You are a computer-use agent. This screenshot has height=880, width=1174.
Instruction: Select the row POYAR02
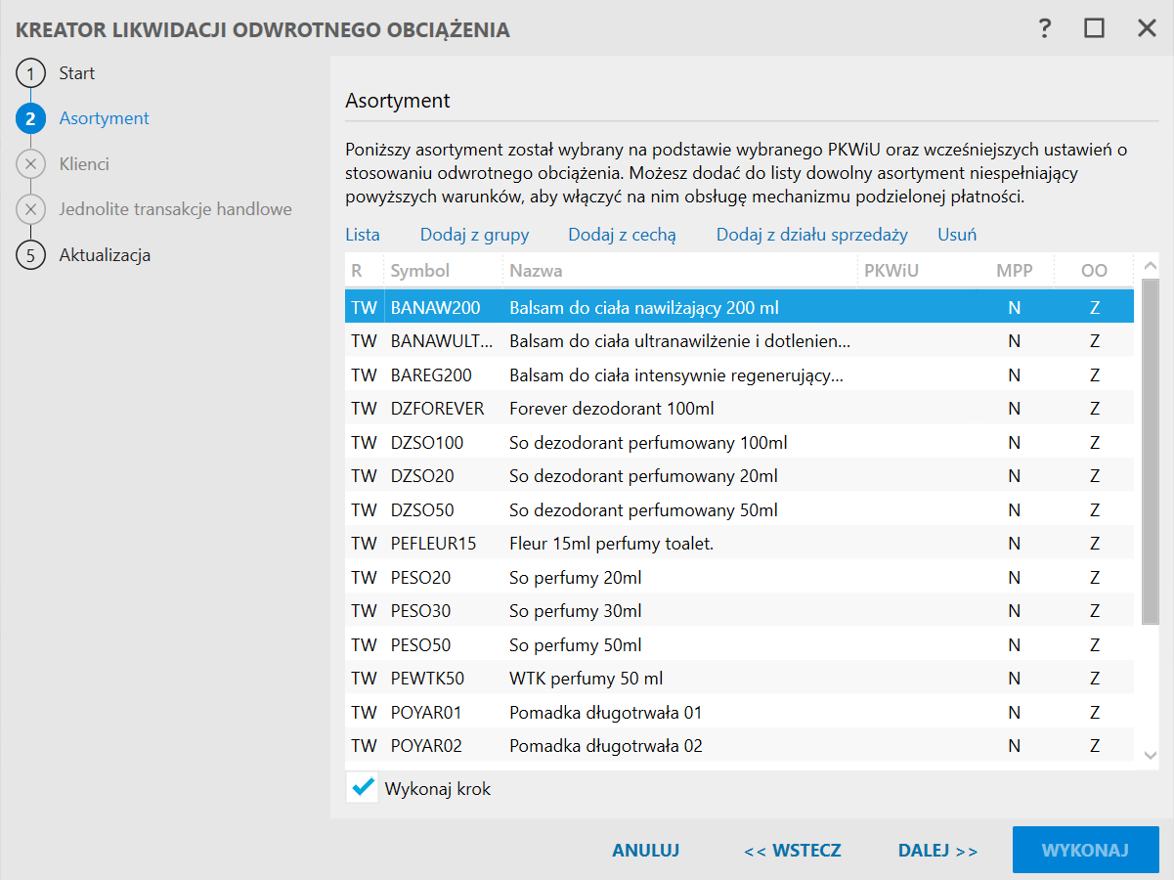[x=739, y=746]
